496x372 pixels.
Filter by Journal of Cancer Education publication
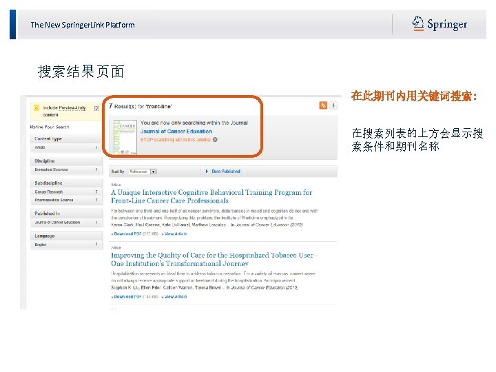click(66, 223)
